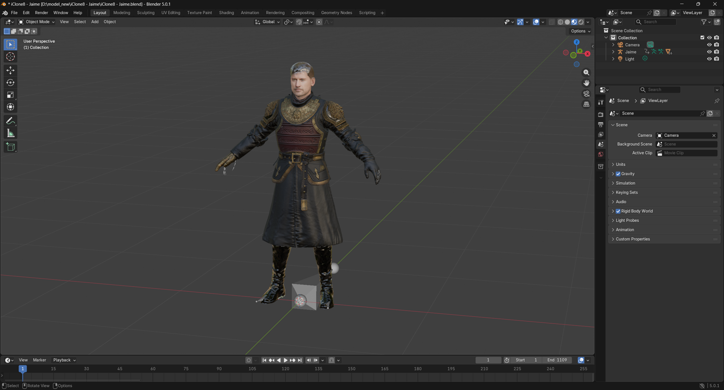The image size is (724, 390).
Task: Switch to the Modeling workspace tab
Action: 122,13
